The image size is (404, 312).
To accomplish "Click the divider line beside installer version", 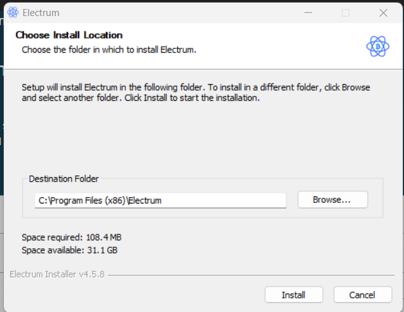I will [250, 275].
